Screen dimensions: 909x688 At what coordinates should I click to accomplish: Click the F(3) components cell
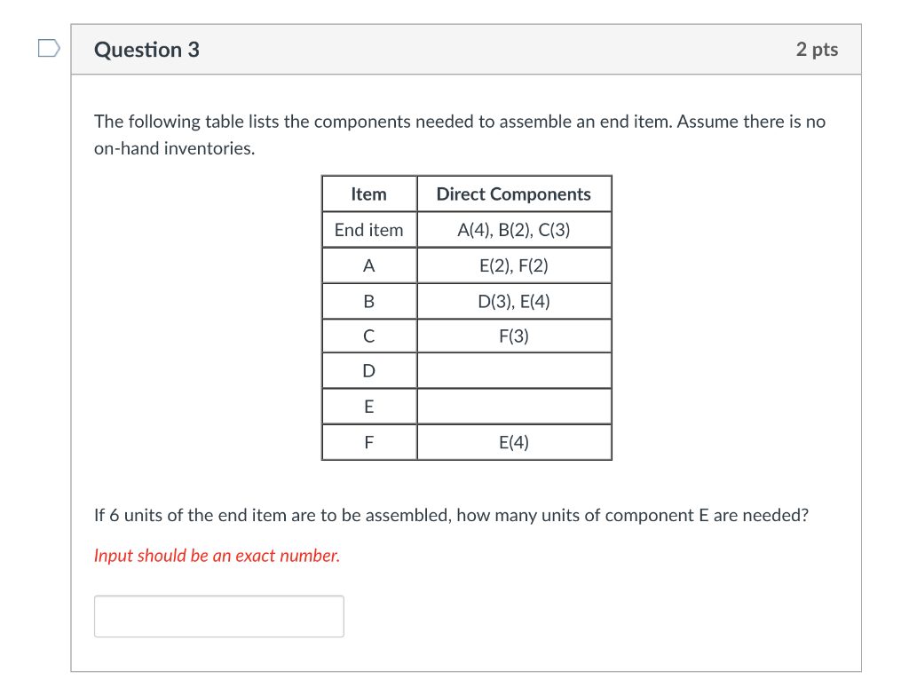coord(513,336)
